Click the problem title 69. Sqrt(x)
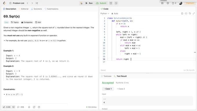 coord(12,16)
